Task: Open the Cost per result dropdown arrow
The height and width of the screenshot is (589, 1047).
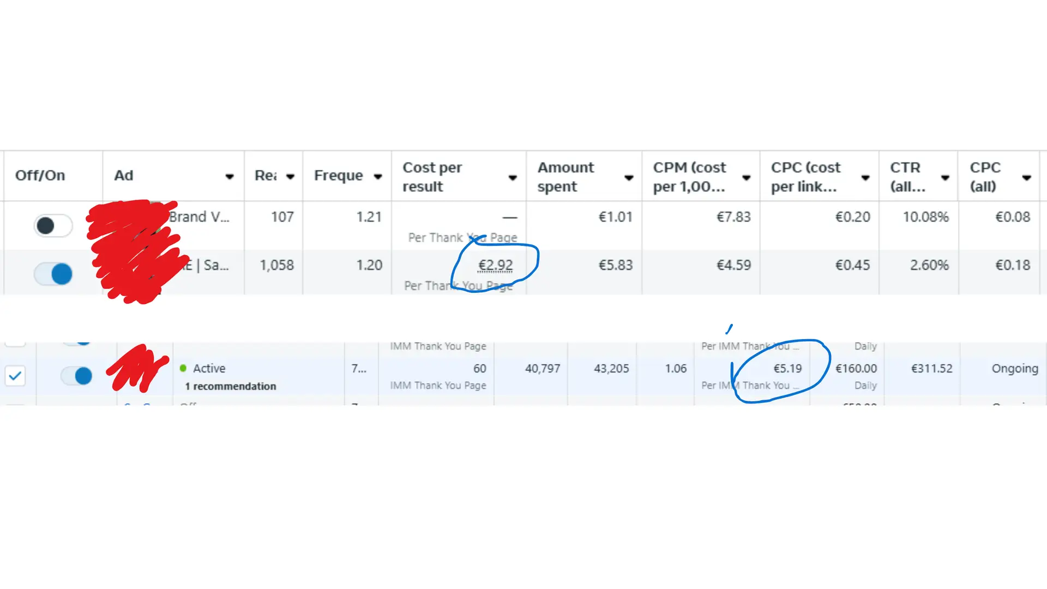Action: [513, 177]
